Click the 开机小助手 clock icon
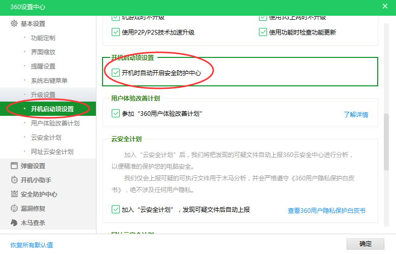 click(14, 180)
